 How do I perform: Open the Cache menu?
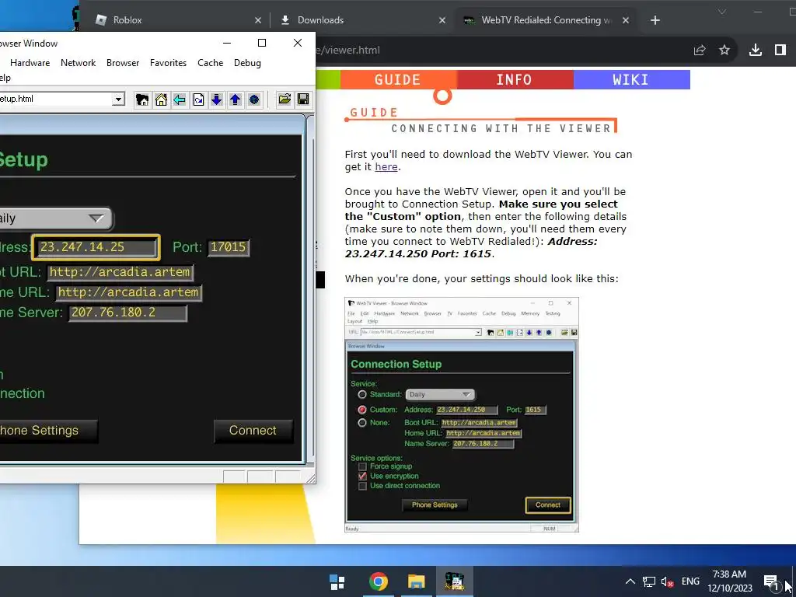[210, 63]
